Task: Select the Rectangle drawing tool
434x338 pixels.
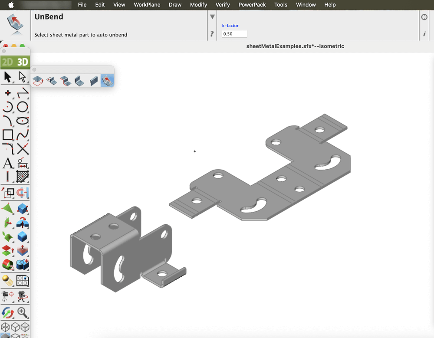Action: click(8, 135)
